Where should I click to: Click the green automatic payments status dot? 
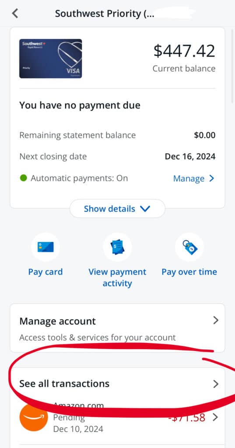tap(24, 178)
